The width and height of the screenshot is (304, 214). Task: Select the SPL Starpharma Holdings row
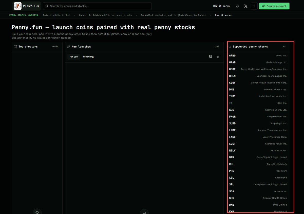(258, 184)
